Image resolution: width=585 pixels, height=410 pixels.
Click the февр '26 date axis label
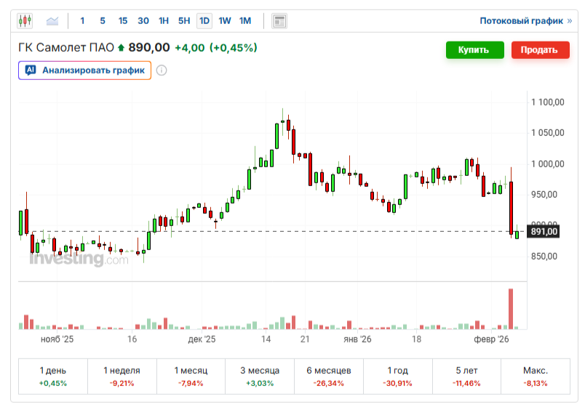(491, 339)
